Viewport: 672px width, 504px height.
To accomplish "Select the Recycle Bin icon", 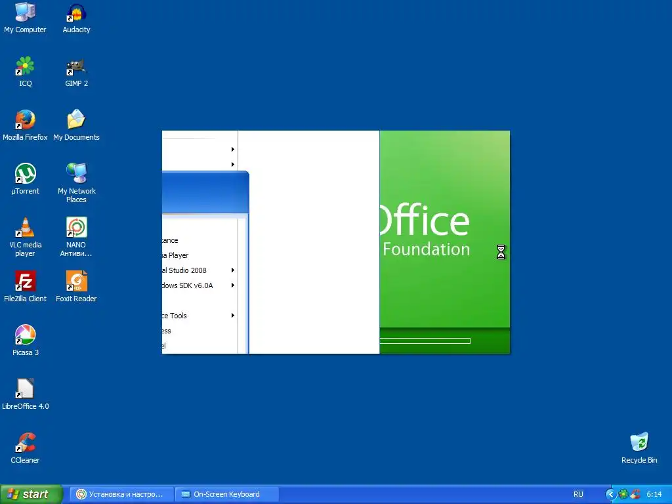I will click(x=639, y=448).
